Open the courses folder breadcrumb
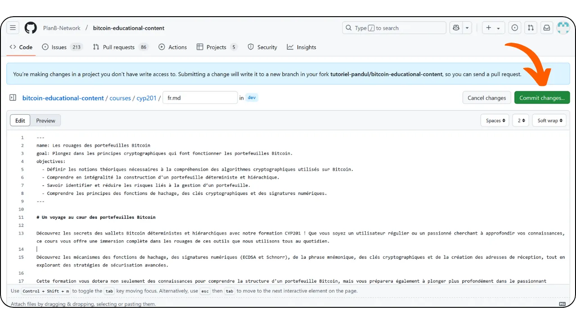Screen dimensions: 576x324 click(x=120, y=98)
